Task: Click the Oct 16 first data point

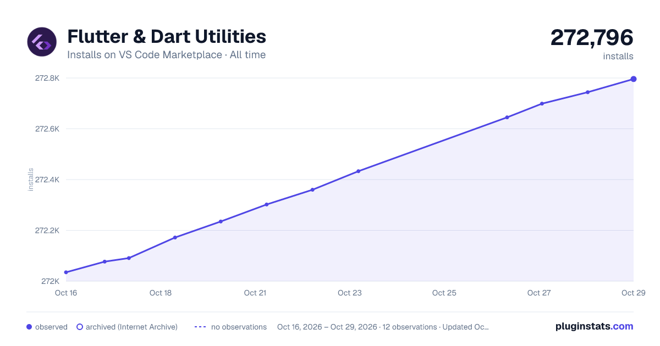Action: (66, 272)
